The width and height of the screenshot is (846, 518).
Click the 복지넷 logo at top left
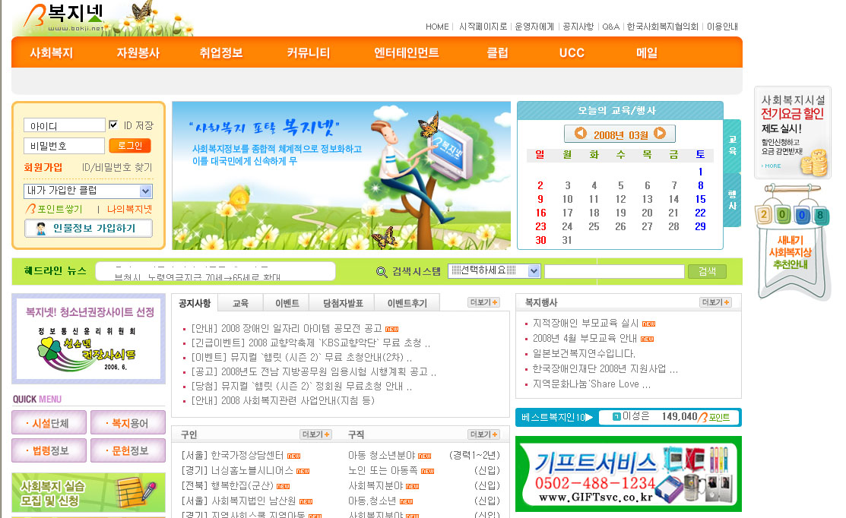click(x=65, y=18)
